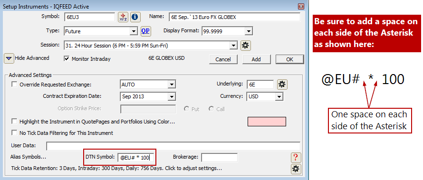Click the tick data retention gear icon
Viewport: 423px width, 180px height.
[296, 169]
